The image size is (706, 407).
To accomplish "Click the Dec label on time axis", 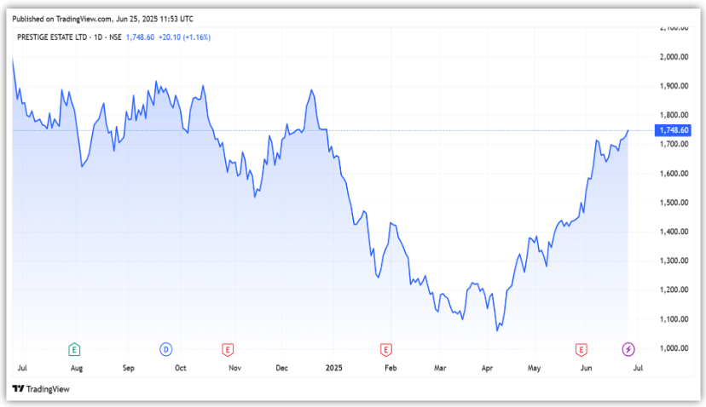I will coord(283,369).
